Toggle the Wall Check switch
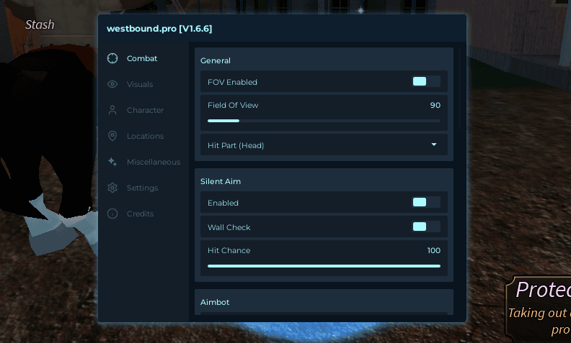 (x=425, y=227)
